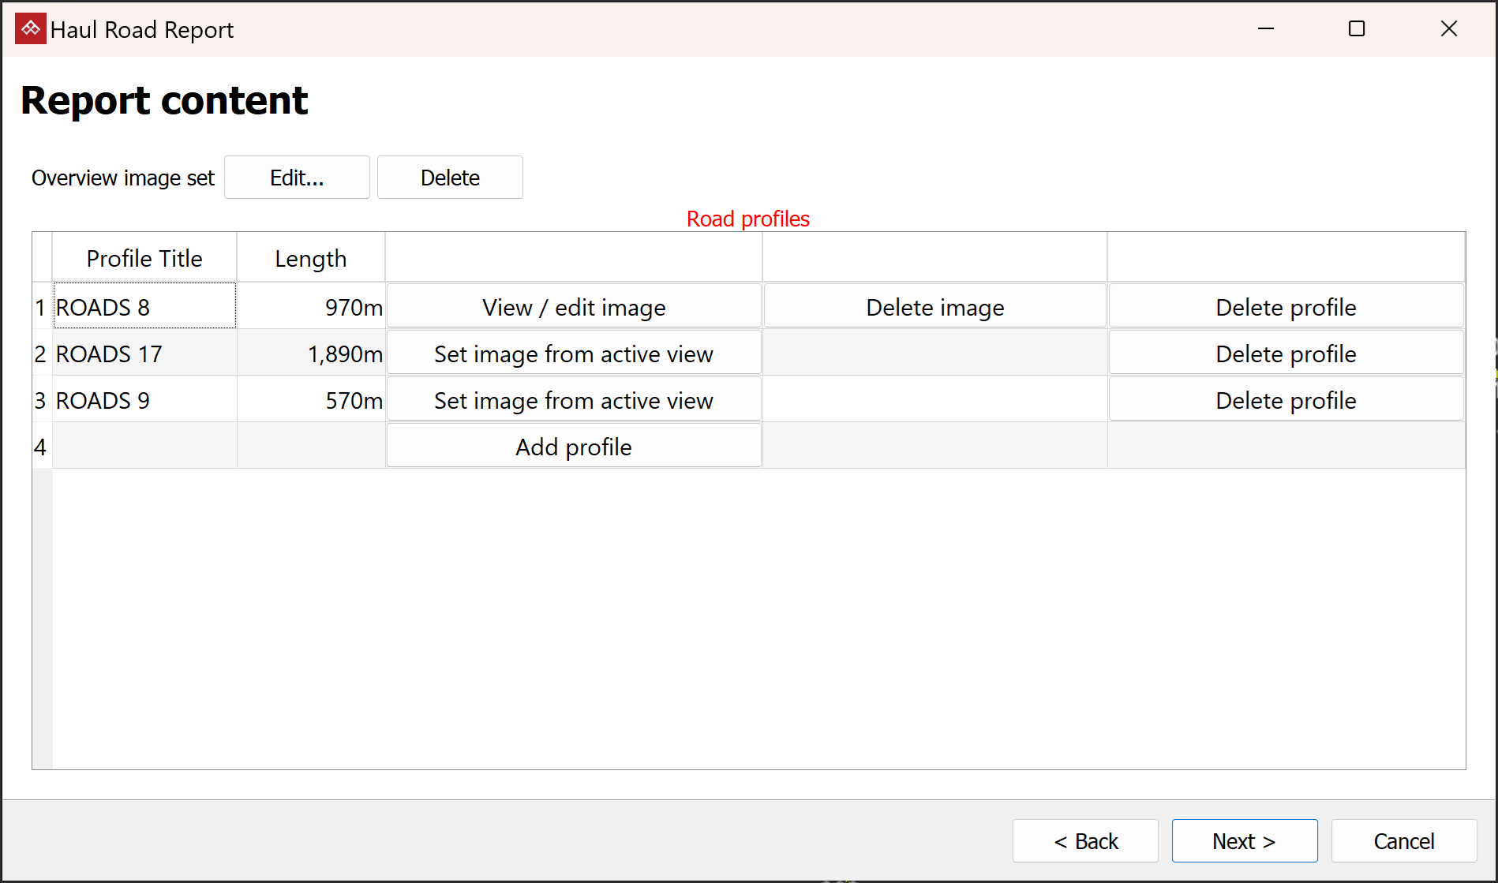Delete the ROADS 17 profile
This screenshot has height=883, width=1498.
click(x=1286, y=354)
